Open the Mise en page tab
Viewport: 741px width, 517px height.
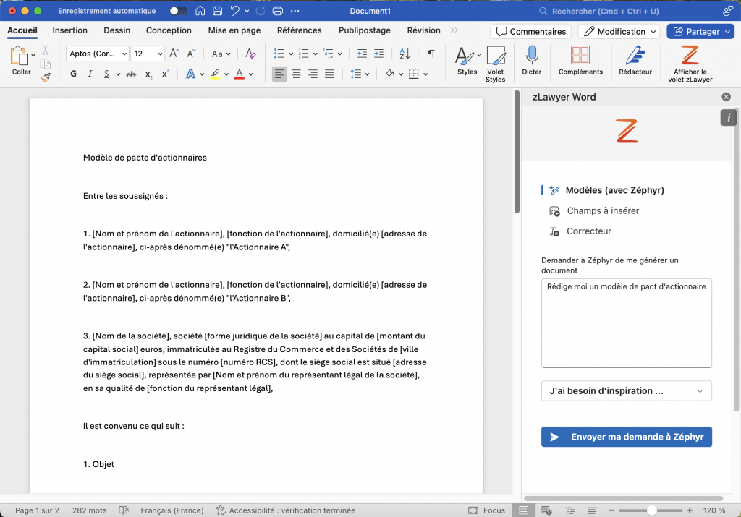tap(234, 30)
